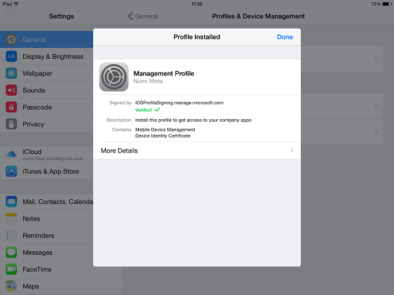394x295 pixels.
Task: Open the More Details row
Action: (x=197, y=151)
